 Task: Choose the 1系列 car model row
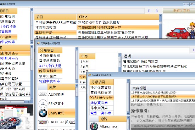87,62
